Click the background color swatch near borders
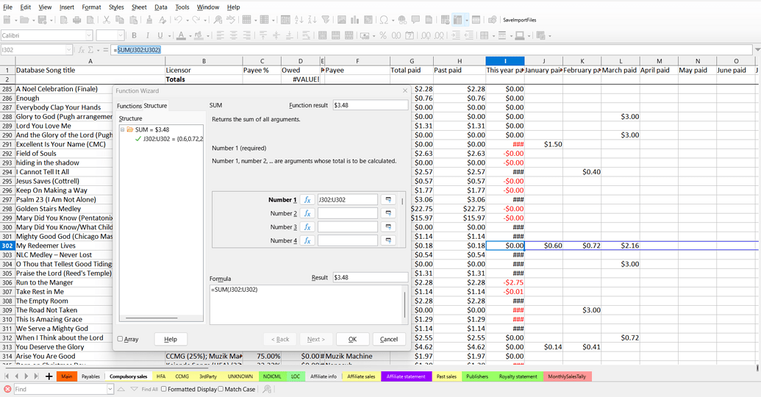The width and height of the screenshot is (761, 397). pos(519,35)
